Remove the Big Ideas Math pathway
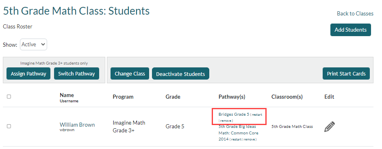The image size is (382, 149). point(250,140)
